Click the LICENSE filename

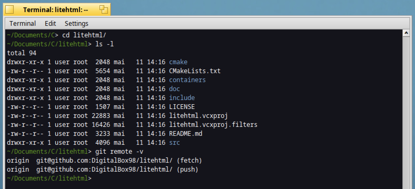[182, 107]
